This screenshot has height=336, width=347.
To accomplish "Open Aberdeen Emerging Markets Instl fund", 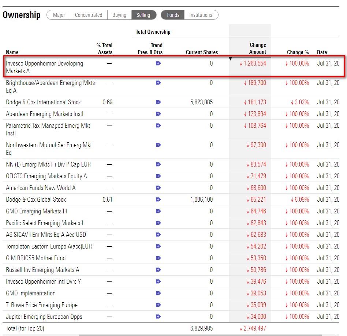I will [45, 114].
